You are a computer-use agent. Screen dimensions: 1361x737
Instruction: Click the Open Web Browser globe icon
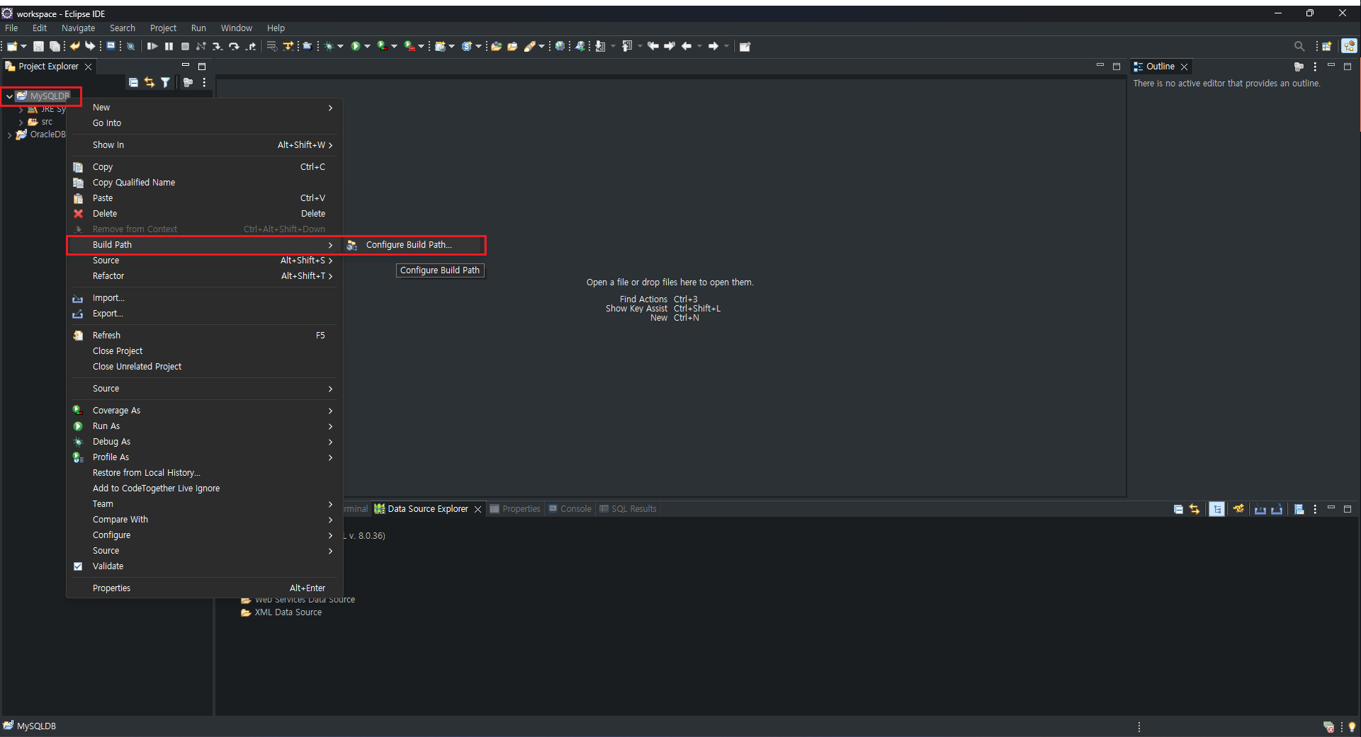560,46
